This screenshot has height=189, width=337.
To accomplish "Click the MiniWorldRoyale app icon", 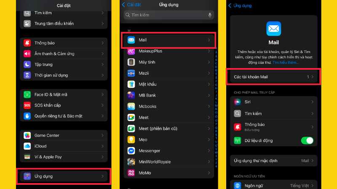I will tap(131, 162).
